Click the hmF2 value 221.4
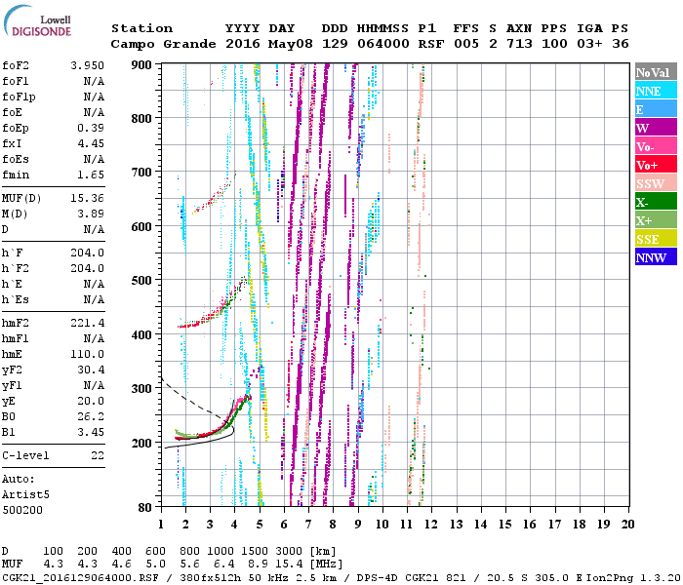Viewport: 683px width, 585px height. point(87,323)
